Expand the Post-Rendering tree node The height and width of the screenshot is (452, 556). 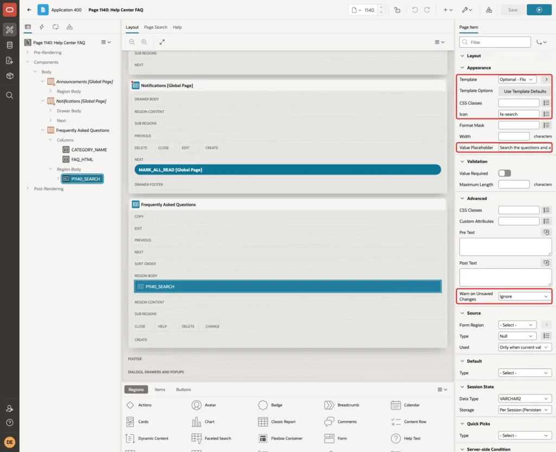pos(27,189)
